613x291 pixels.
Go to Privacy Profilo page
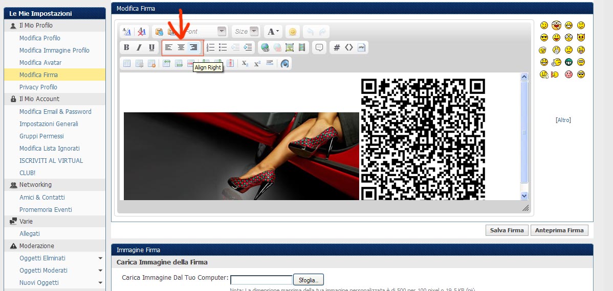[x=38, y=87]
